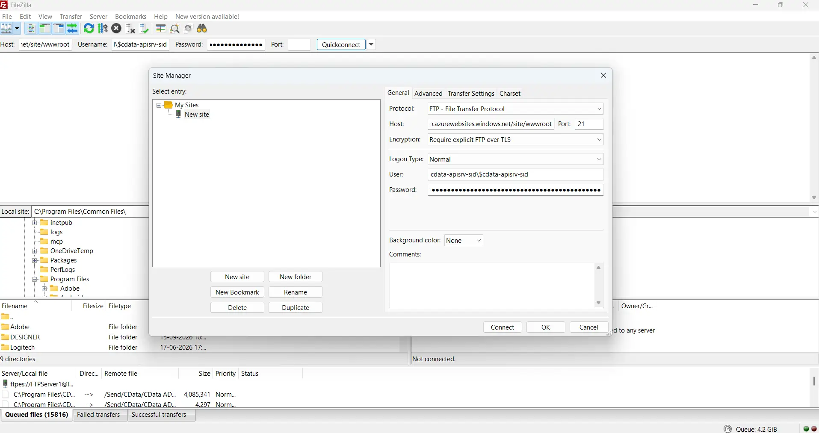This screenshot has width=819, height=433.
Task: Click the binoculars file search icon
Action: [x=202, y=29]
